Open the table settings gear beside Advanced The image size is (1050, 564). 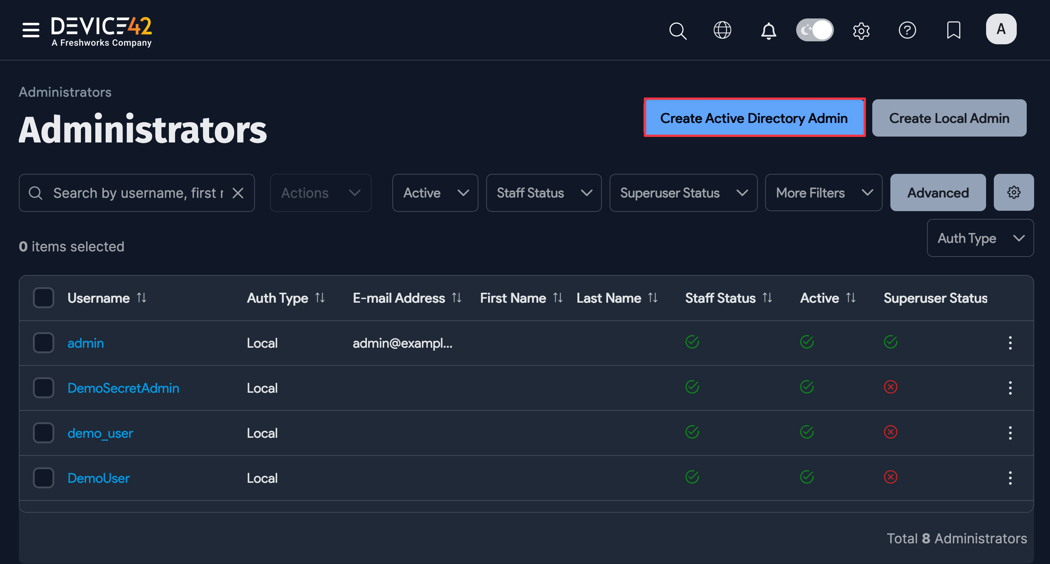[1014, 192]
